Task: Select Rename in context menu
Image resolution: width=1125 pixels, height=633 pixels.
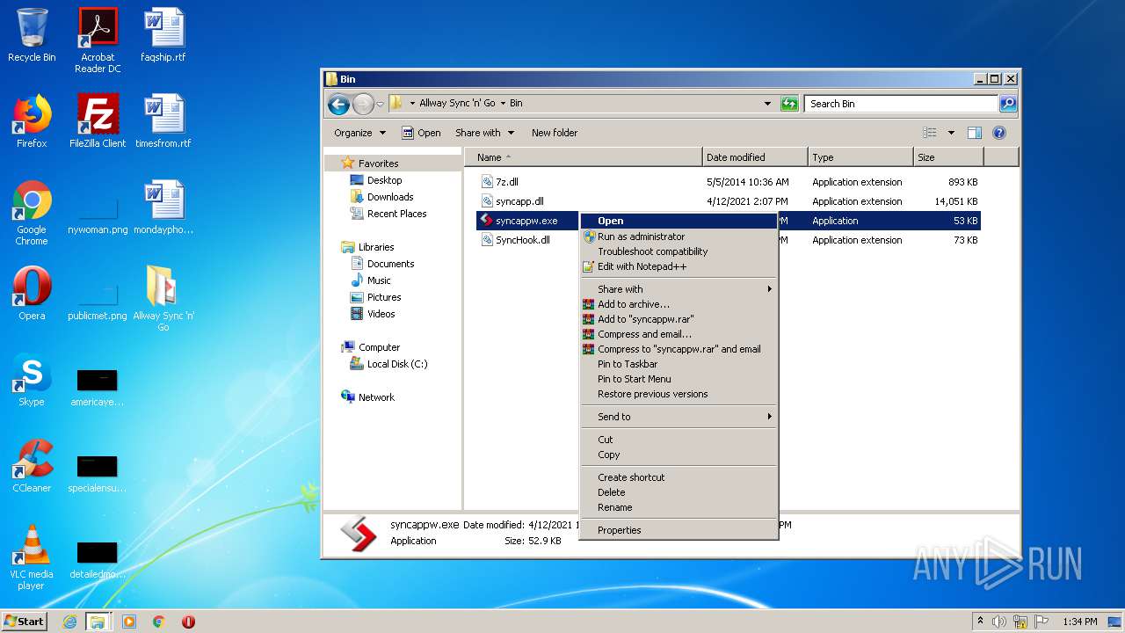Action: [x=679, y=507]
